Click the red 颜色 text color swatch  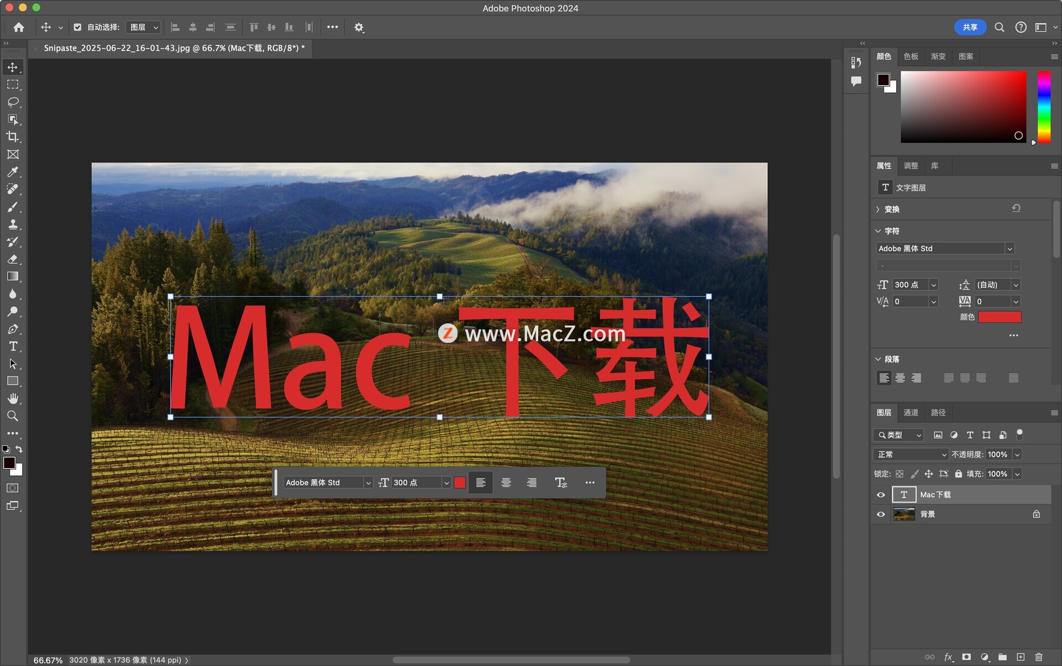999,317
